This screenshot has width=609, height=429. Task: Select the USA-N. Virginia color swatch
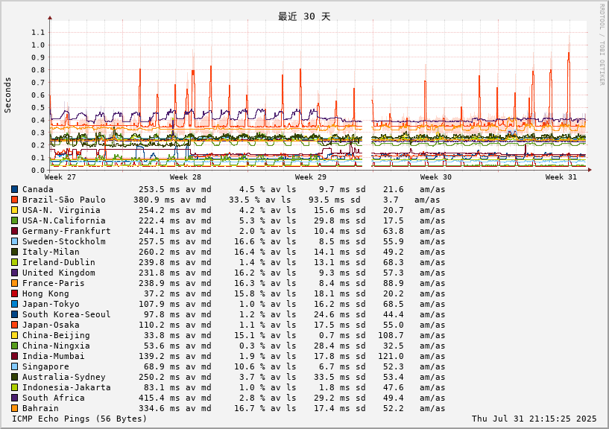(x=15, y=211)
